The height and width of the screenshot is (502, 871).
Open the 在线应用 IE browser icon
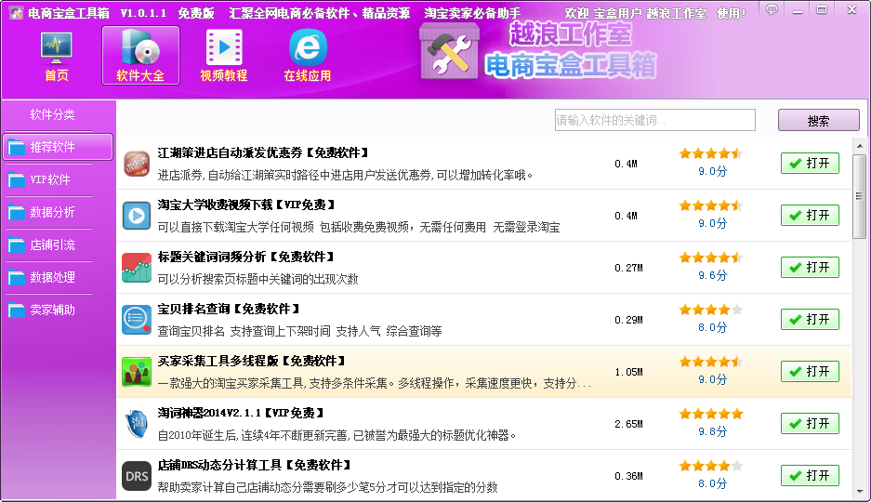pos(307,56)
